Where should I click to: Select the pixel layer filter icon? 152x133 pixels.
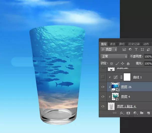tap(123, 49)
